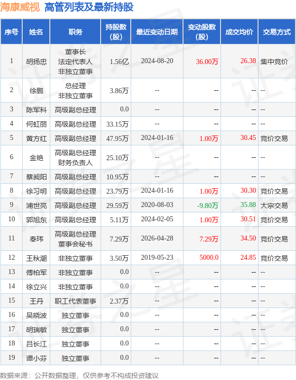Click the name 陈军科
296x380 pixels.
point(37,110)
